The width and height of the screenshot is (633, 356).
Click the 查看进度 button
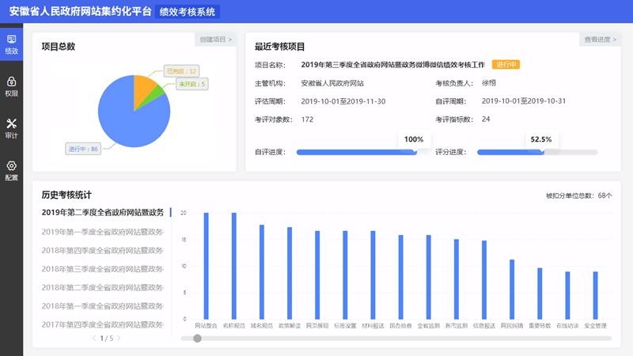coord(600,40)
